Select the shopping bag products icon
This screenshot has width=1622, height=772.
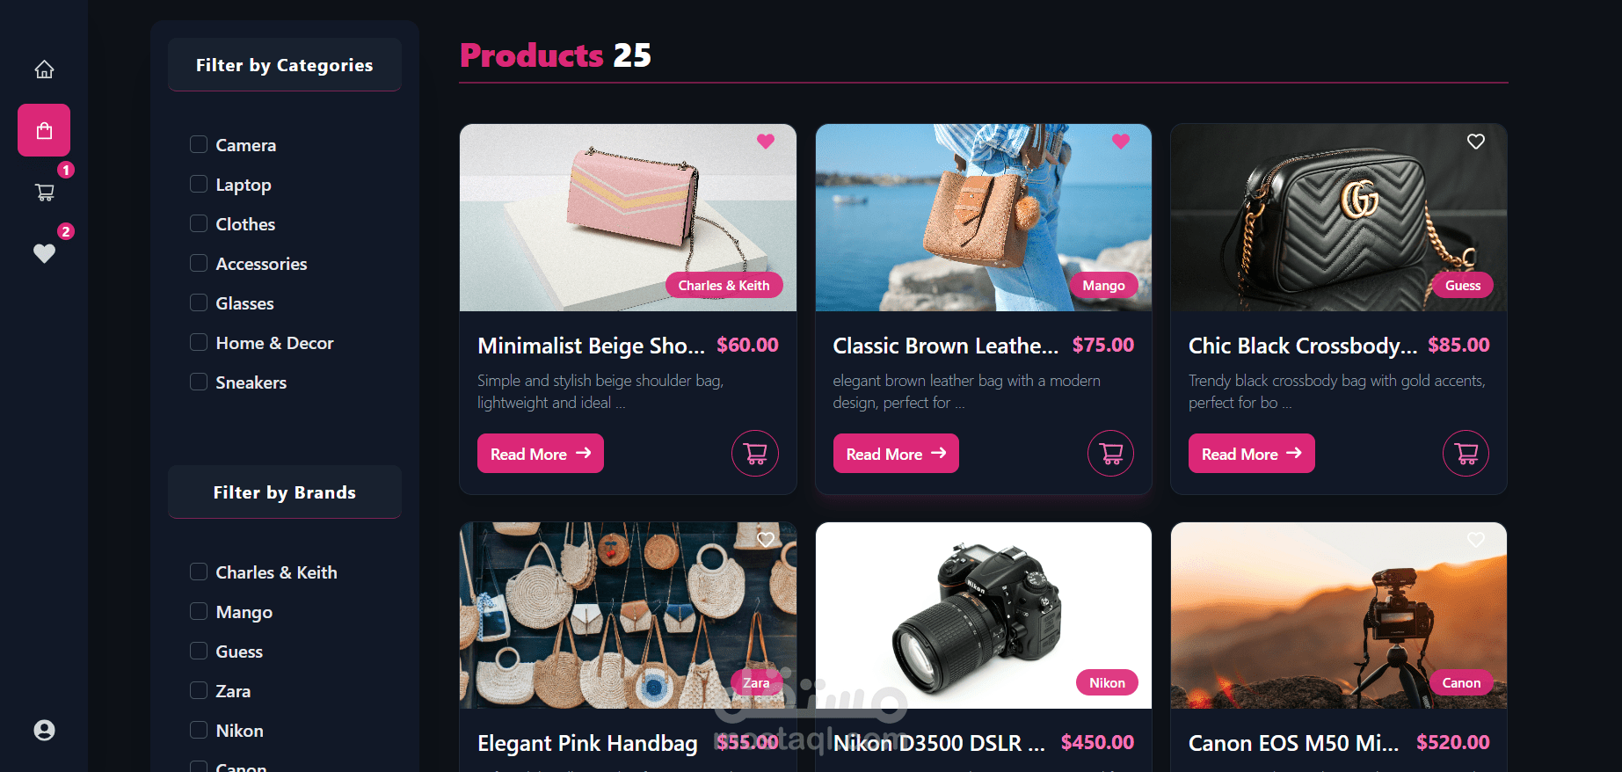[x=44, y=130]
